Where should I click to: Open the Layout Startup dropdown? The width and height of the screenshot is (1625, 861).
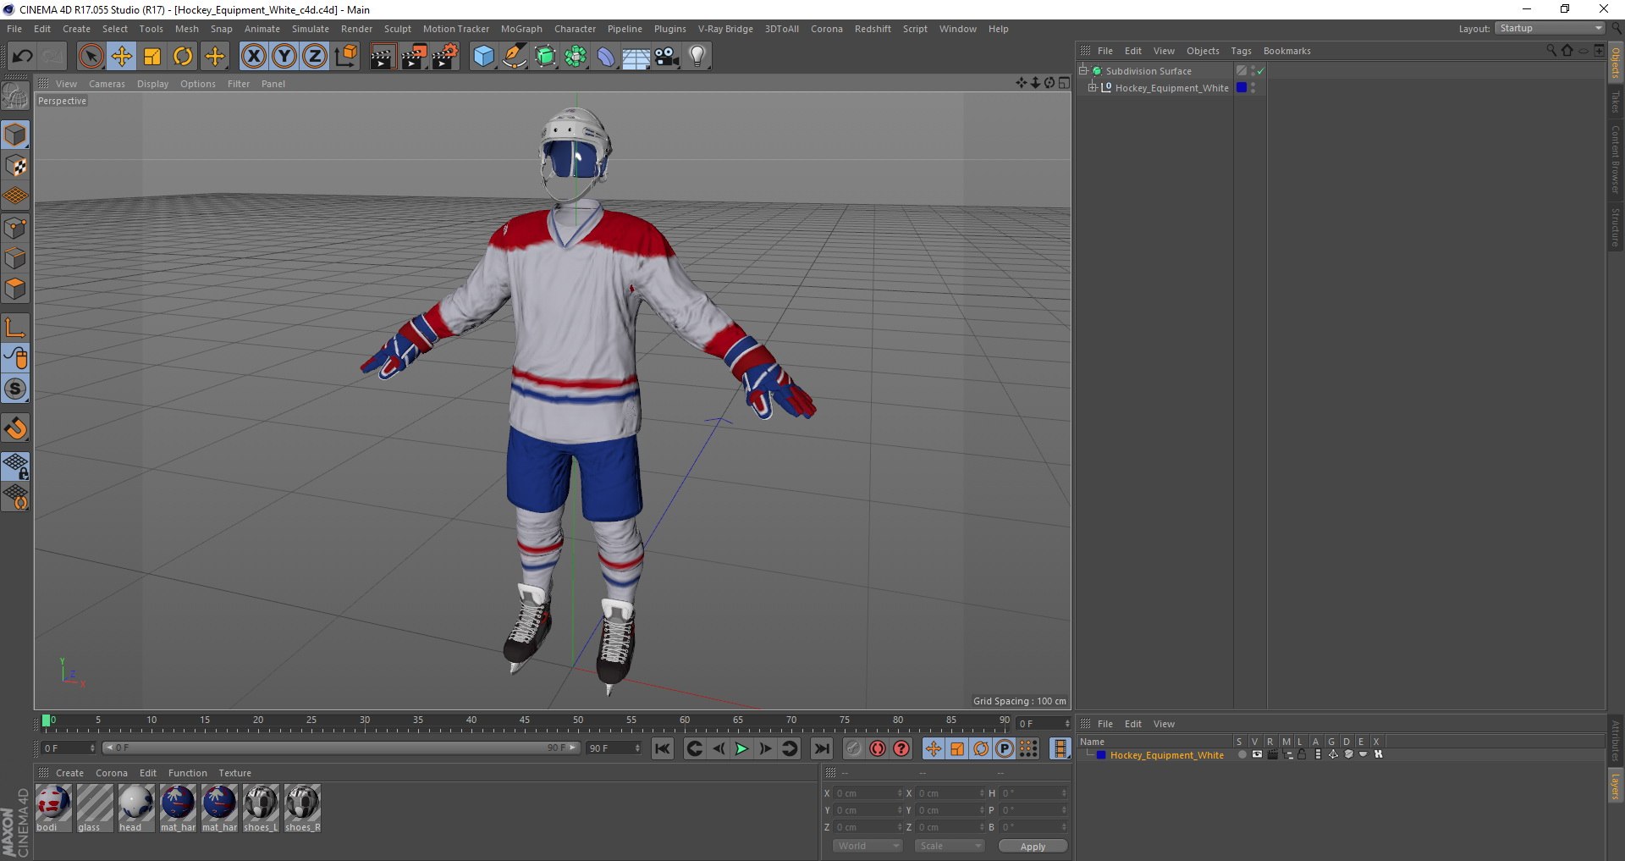point(1551,28)
